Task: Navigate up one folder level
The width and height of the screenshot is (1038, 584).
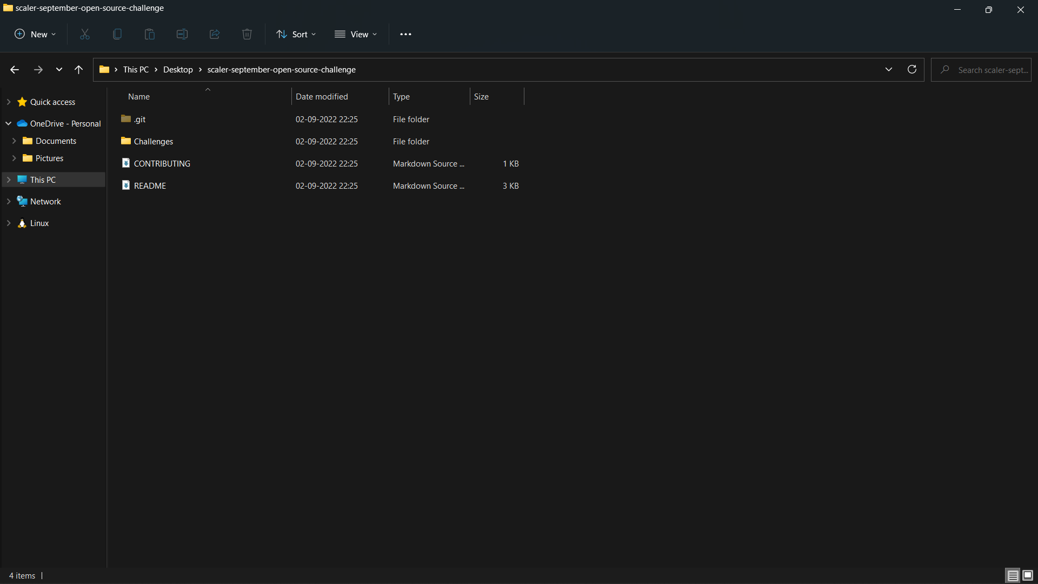Action: click(78, 69)
